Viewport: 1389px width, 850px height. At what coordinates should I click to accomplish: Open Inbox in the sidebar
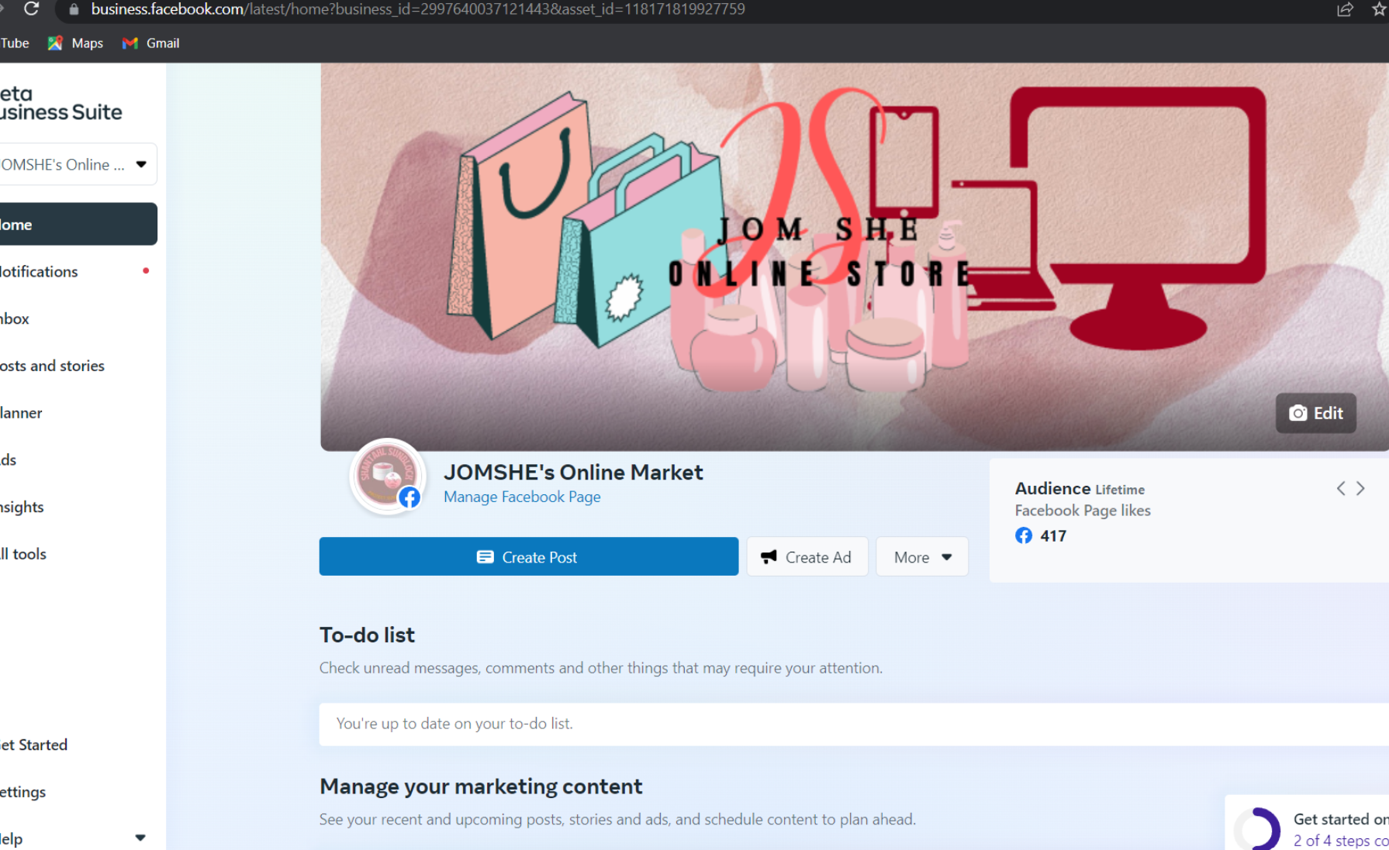click(77, 319)
